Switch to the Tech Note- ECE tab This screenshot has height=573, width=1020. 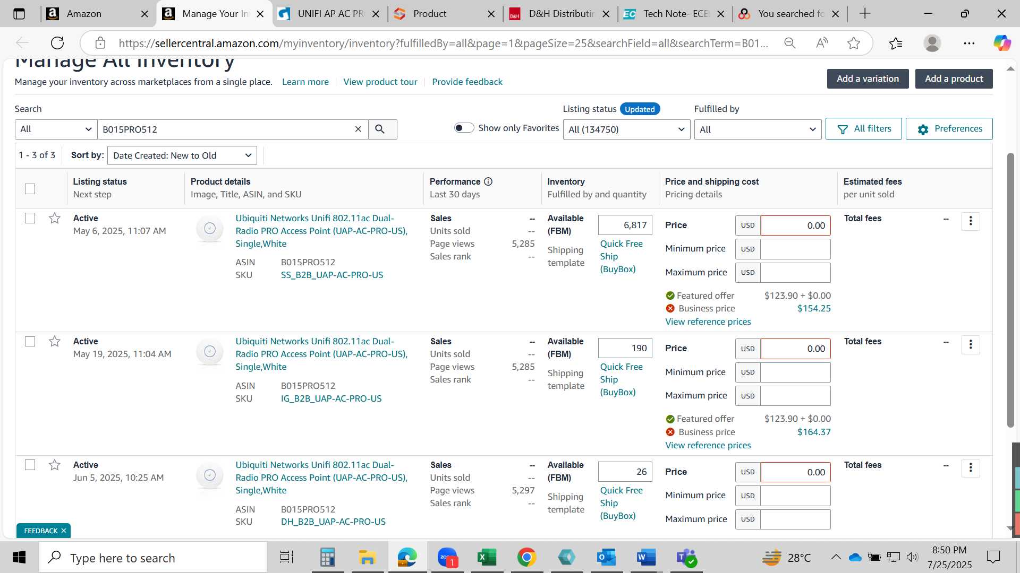(x=675, y=14)
